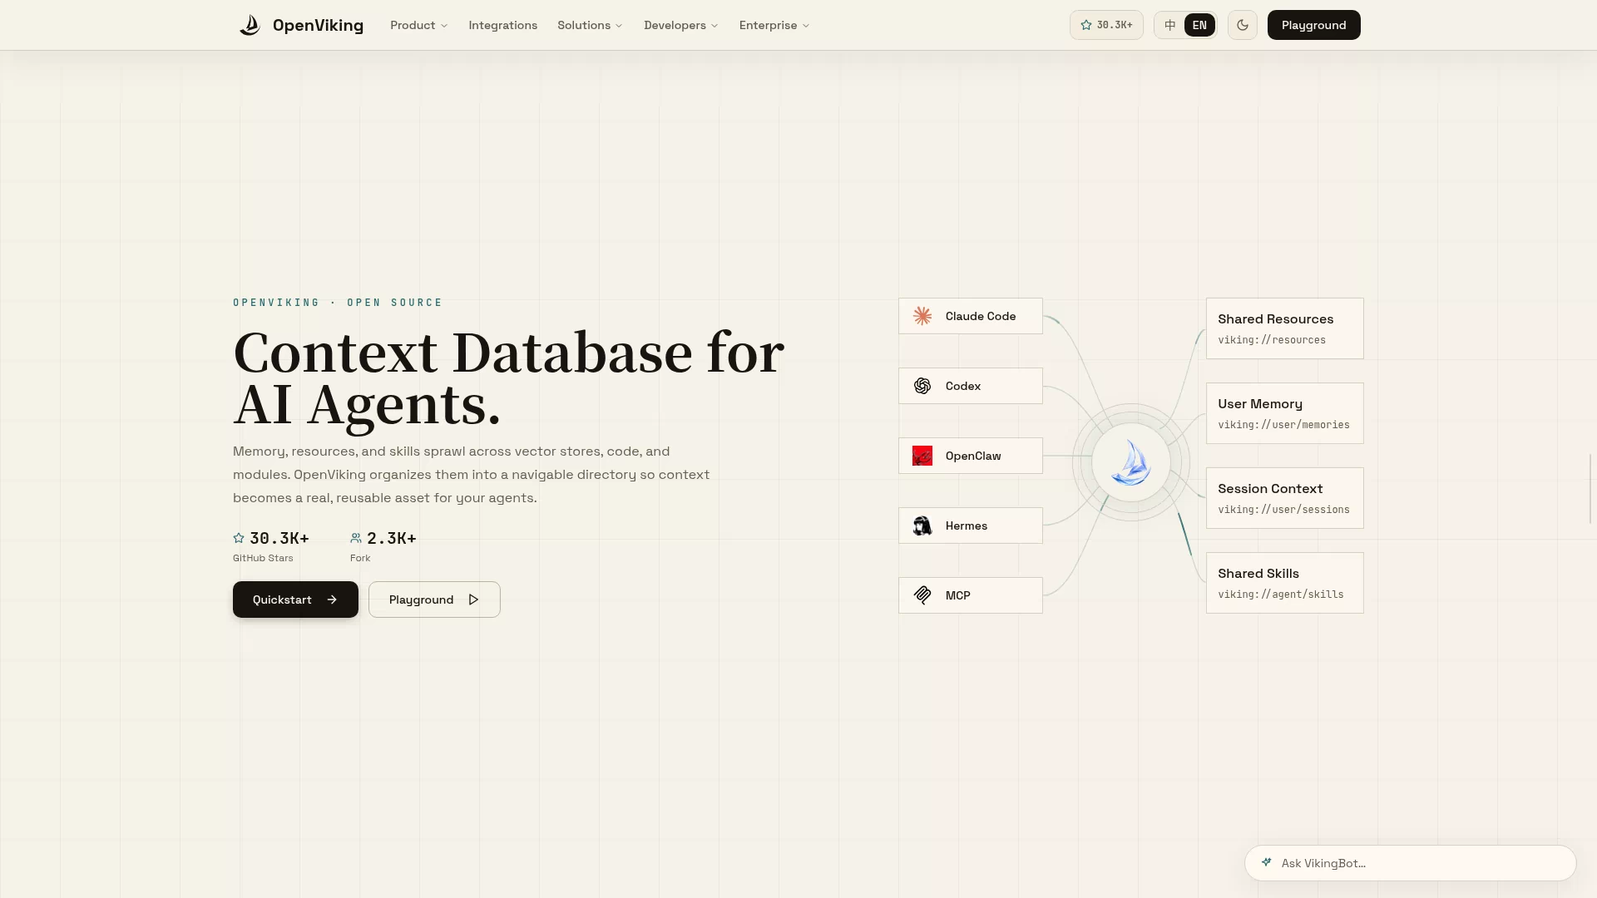Click the viking://user/memories path text

pyautogui.click(x=1284, y=425)
